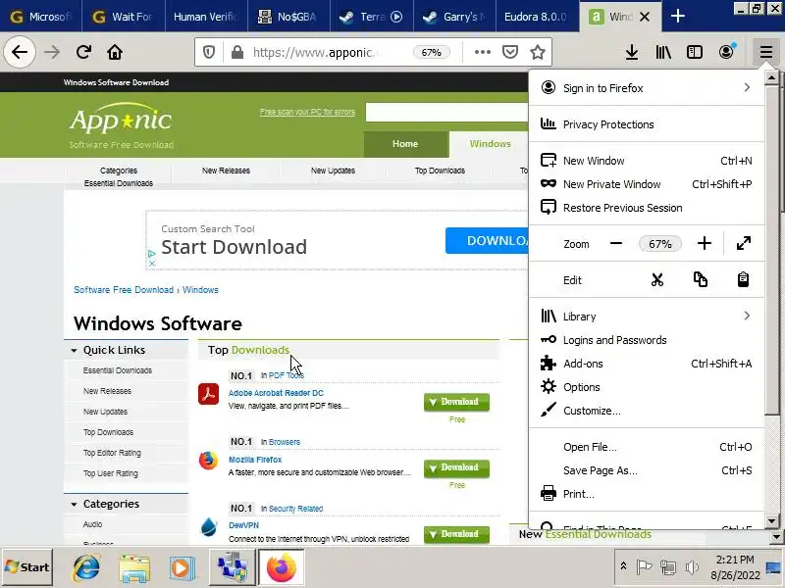Open tracking protection shield in address bar

[209, 52]
